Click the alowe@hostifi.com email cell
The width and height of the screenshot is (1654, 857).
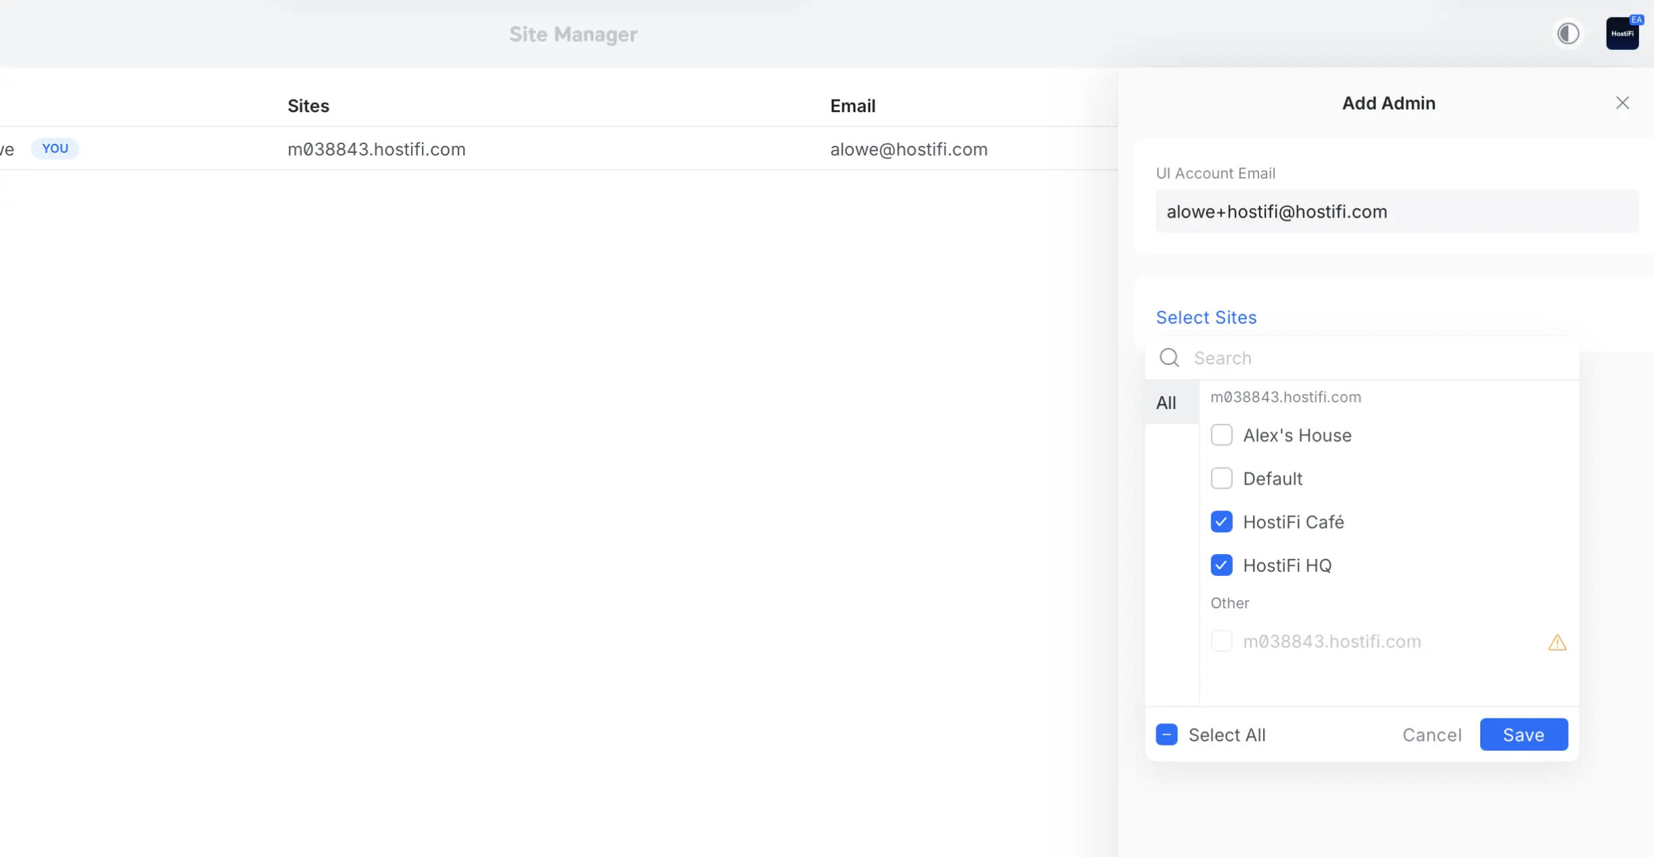click(909, 149)
